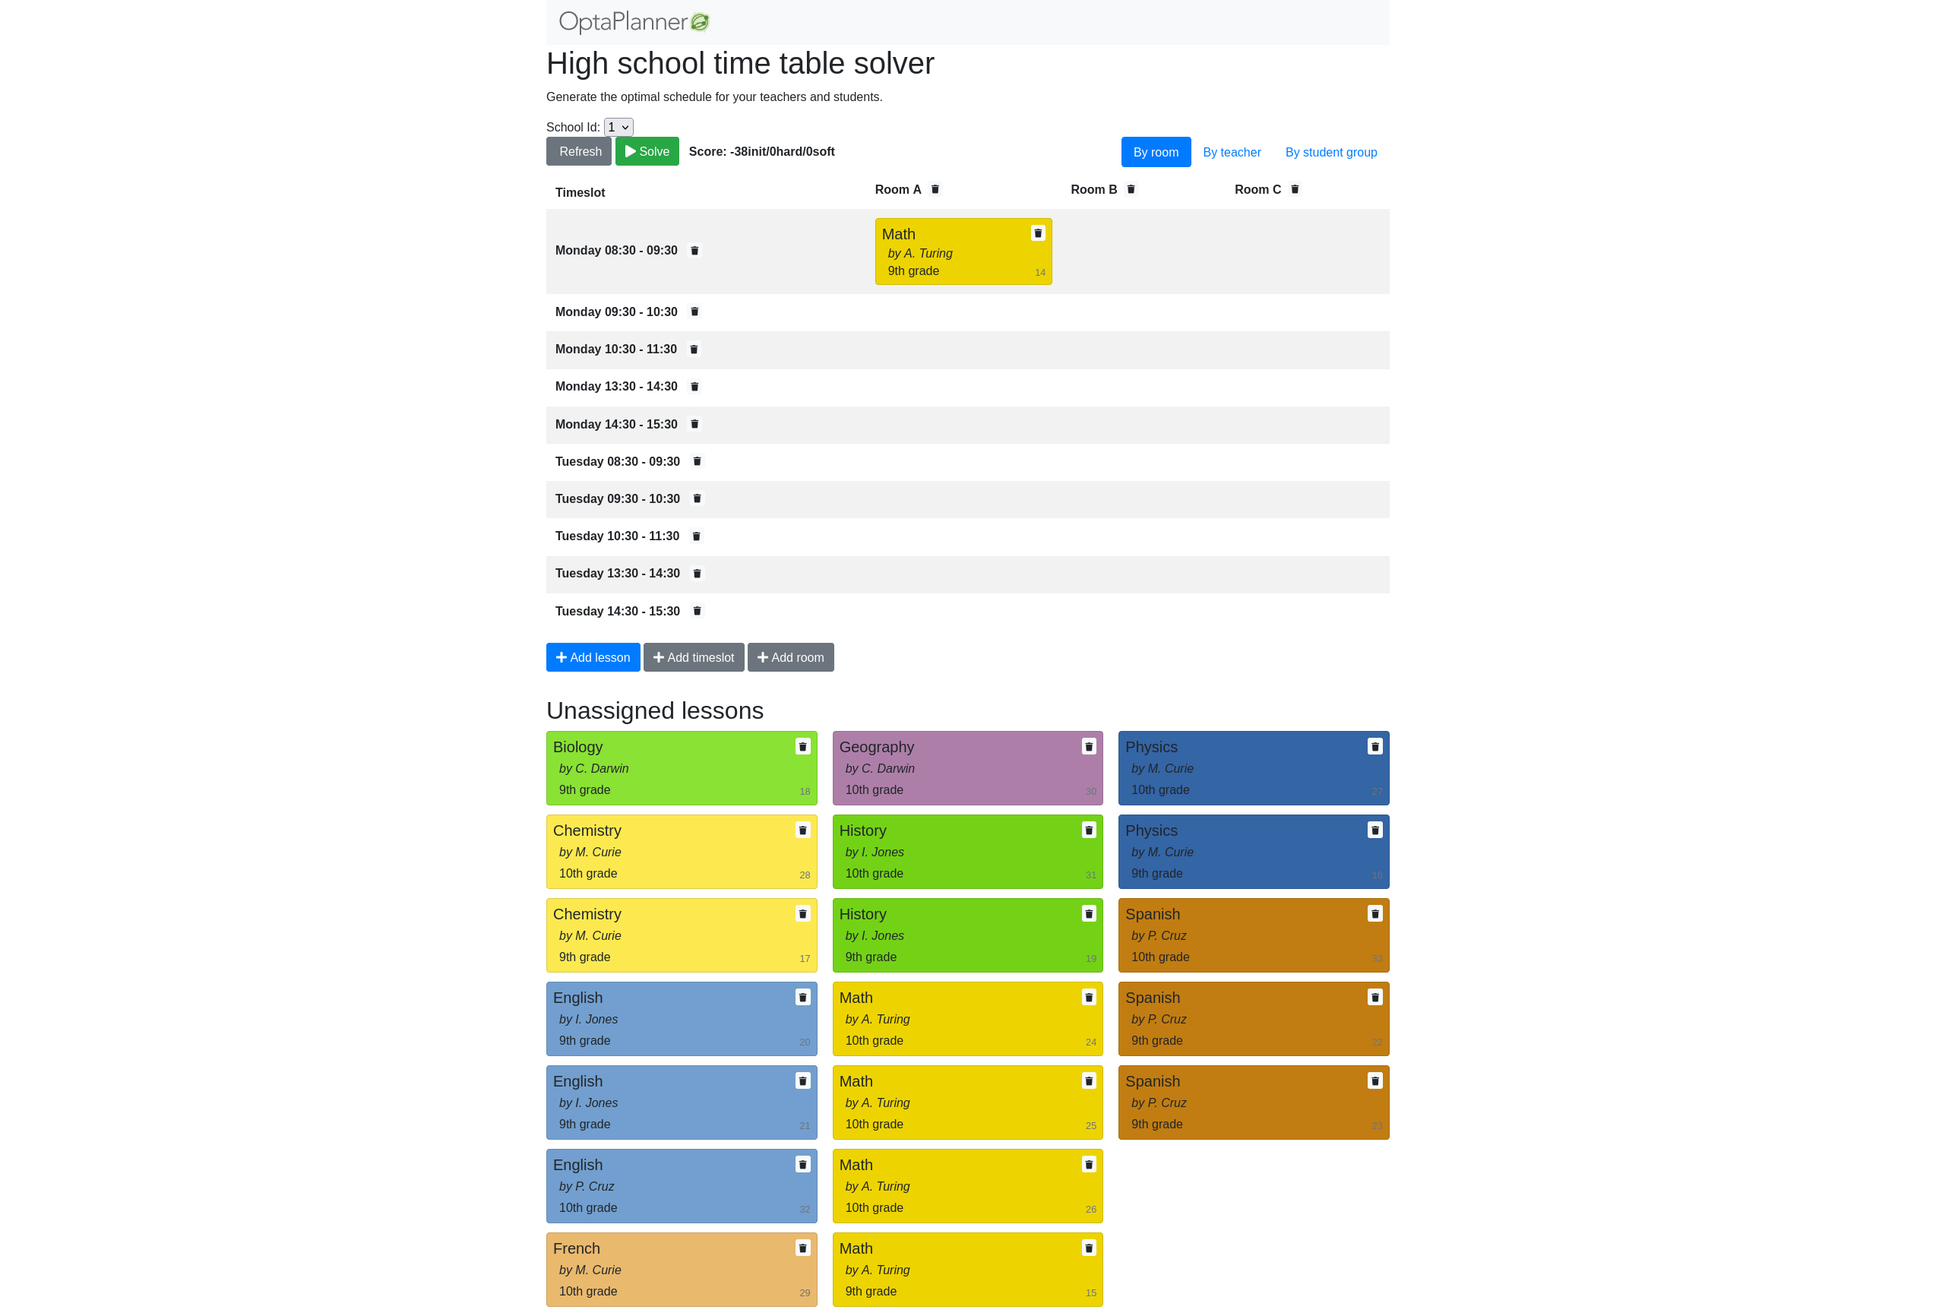Click the By room toggle button
1936x1316 pixels.
coord(1155,151)
